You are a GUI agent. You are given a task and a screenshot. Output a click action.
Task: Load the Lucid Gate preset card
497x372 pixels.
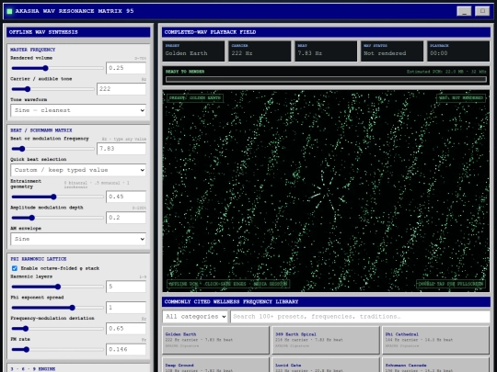click(326, 365)
